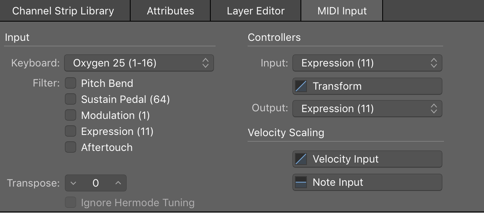Switch to the Channel Strip Library tab
The image size is (484, 213).
coord(63,11)
